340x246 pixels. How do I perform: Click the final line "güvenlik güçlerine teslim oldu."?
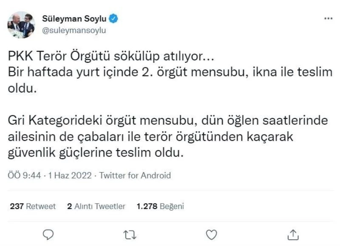click(96, 151)
